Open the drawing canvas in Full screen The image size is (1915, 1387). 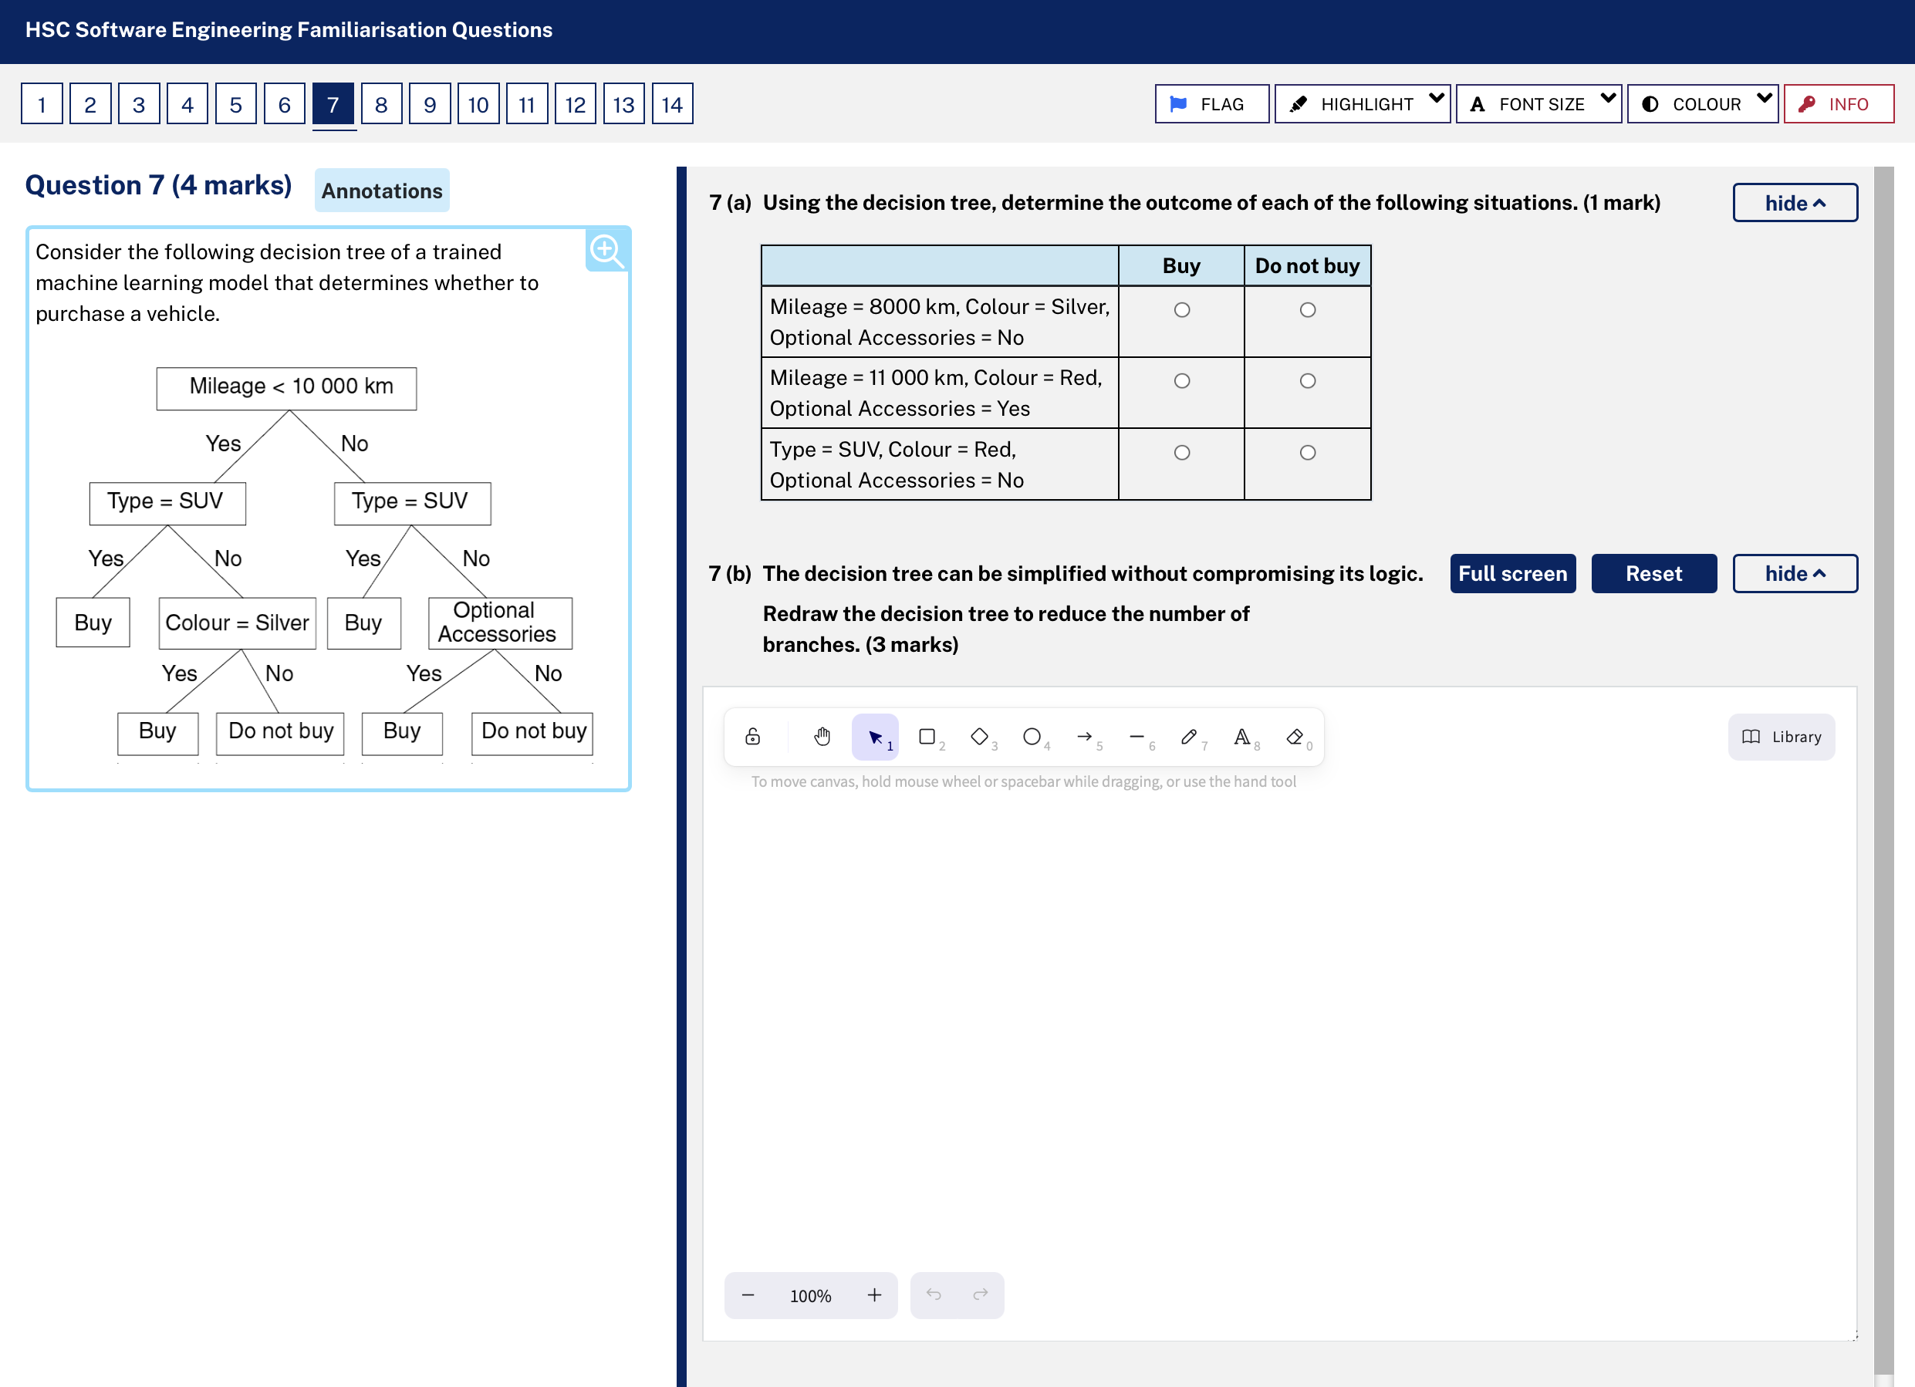(x=1512, y=573)
